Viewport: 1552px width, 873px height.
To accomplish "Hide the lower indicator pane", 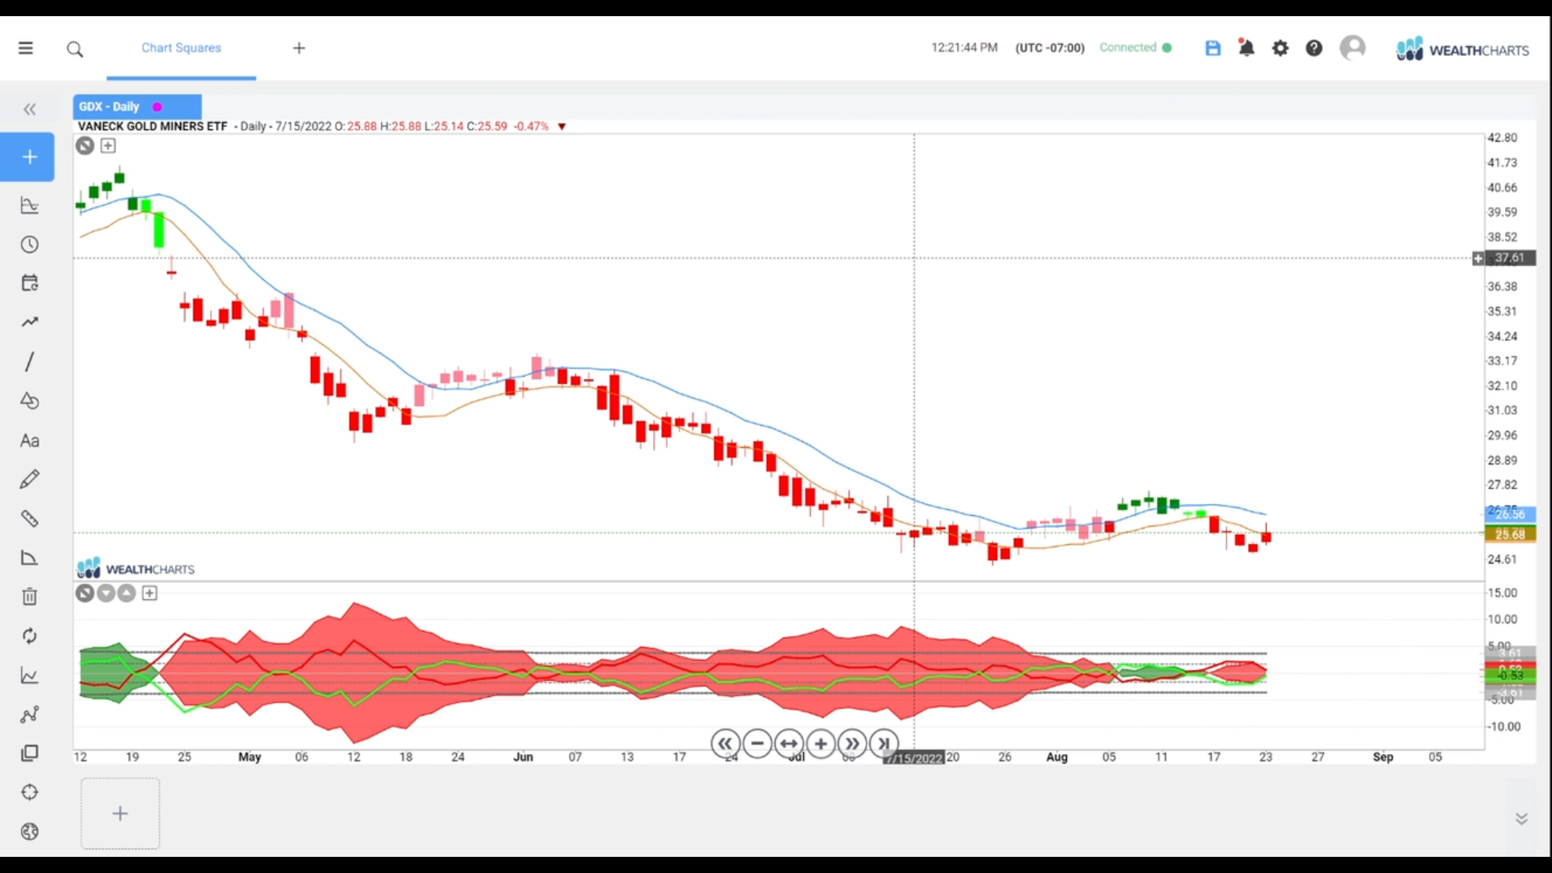I will pyautogui.click(x=85, y=594).
